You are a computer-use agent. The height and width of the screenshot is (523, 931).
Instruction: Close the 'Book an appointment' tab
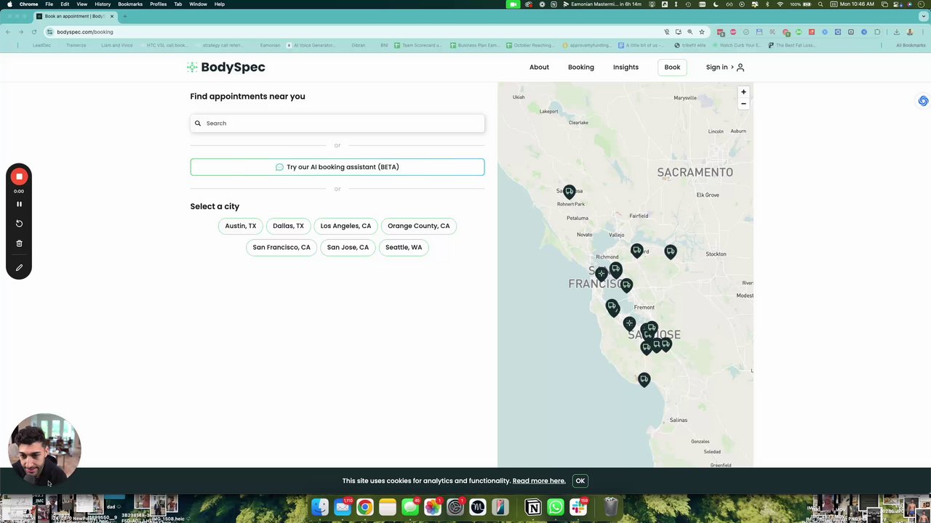[x=112, y=16]
